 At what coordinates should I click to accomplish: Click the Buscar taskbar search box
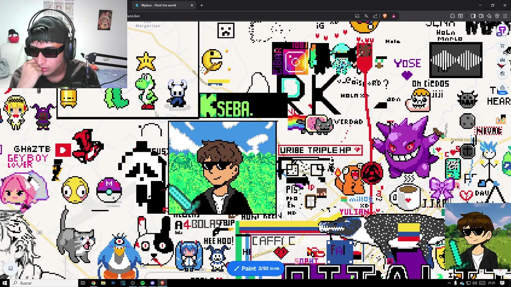tap(44, 283)
